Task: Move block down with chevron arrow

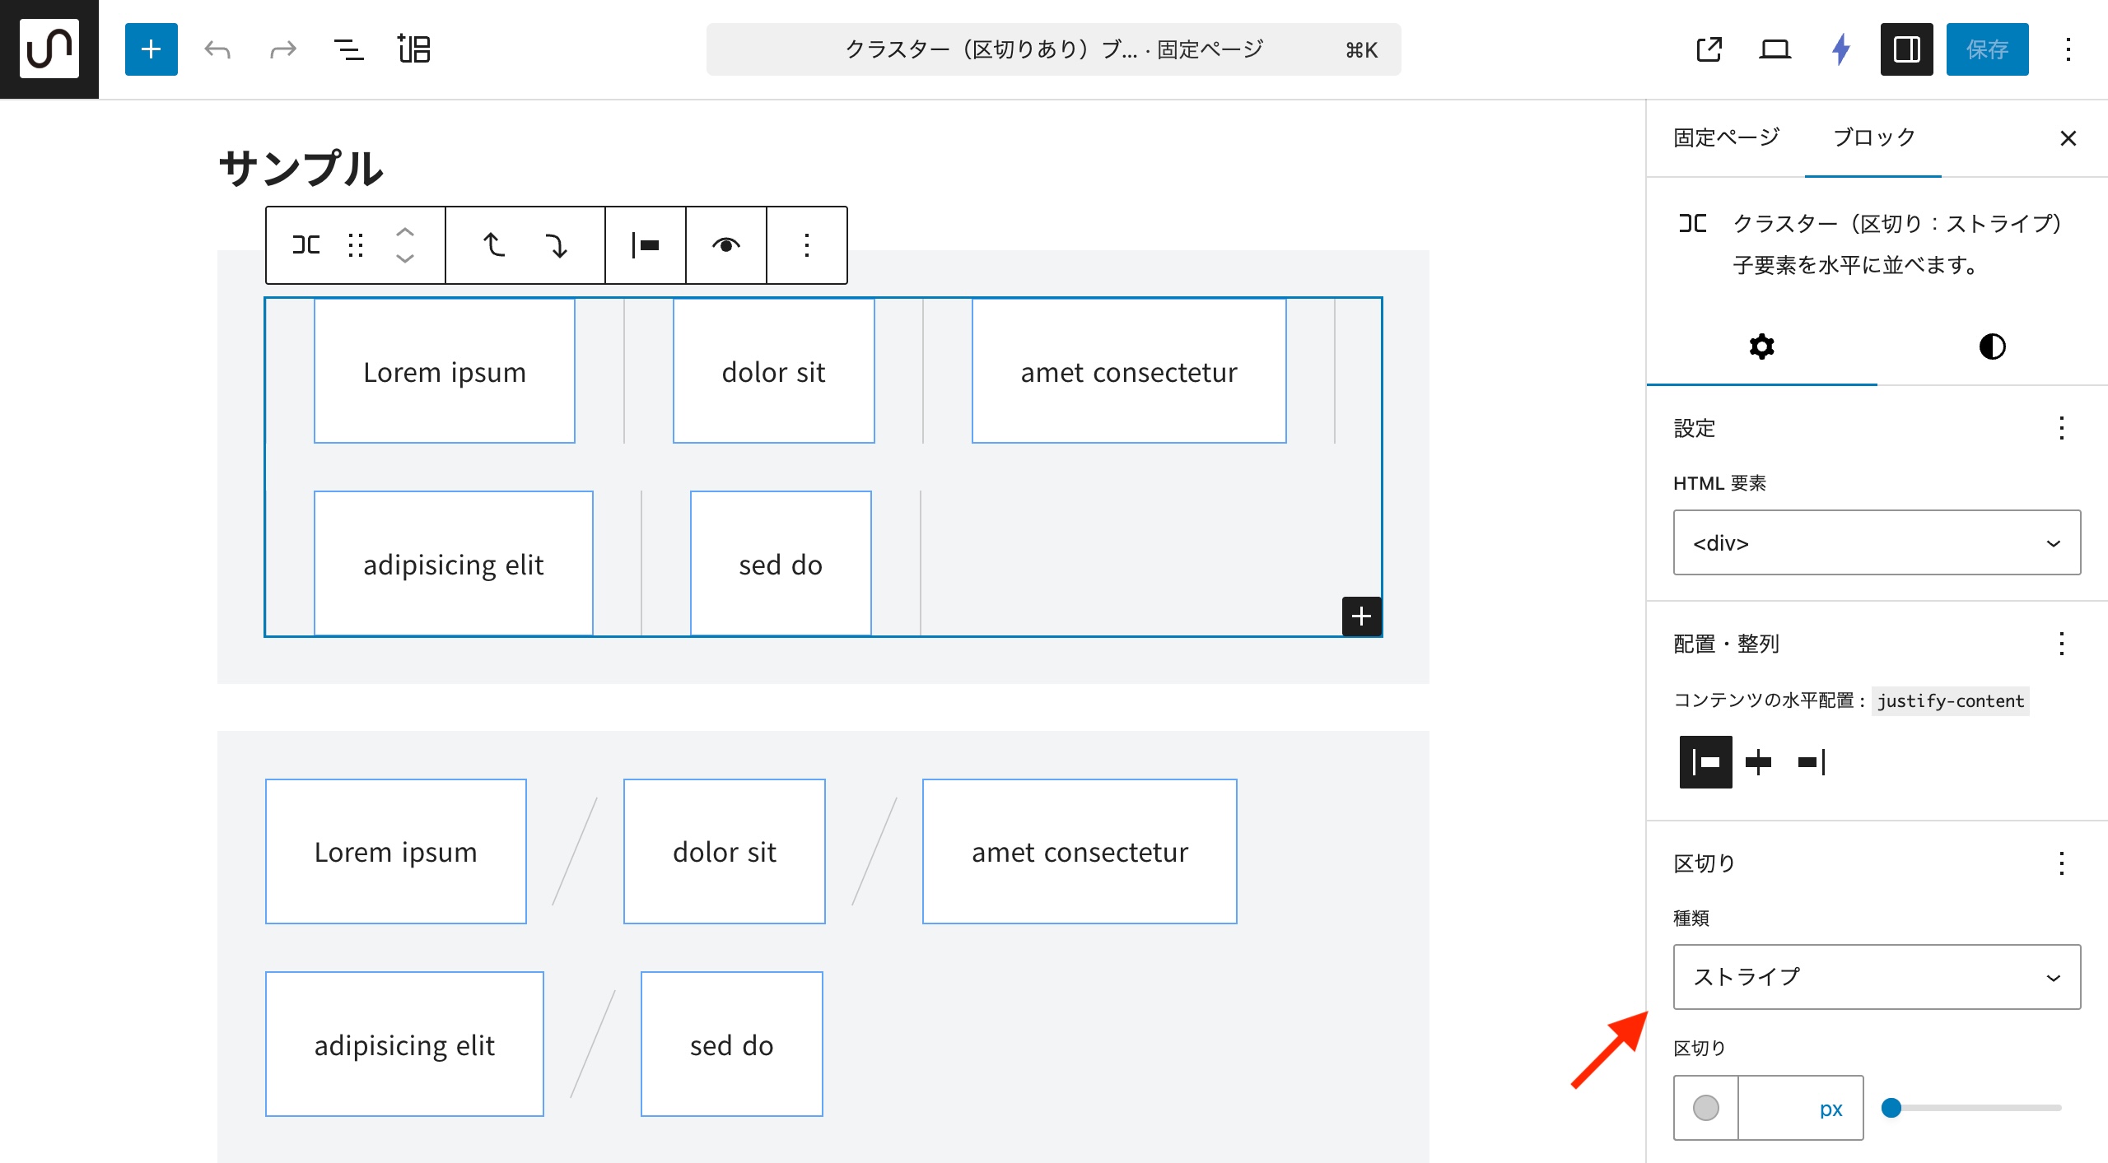Action: pos(405,258)
